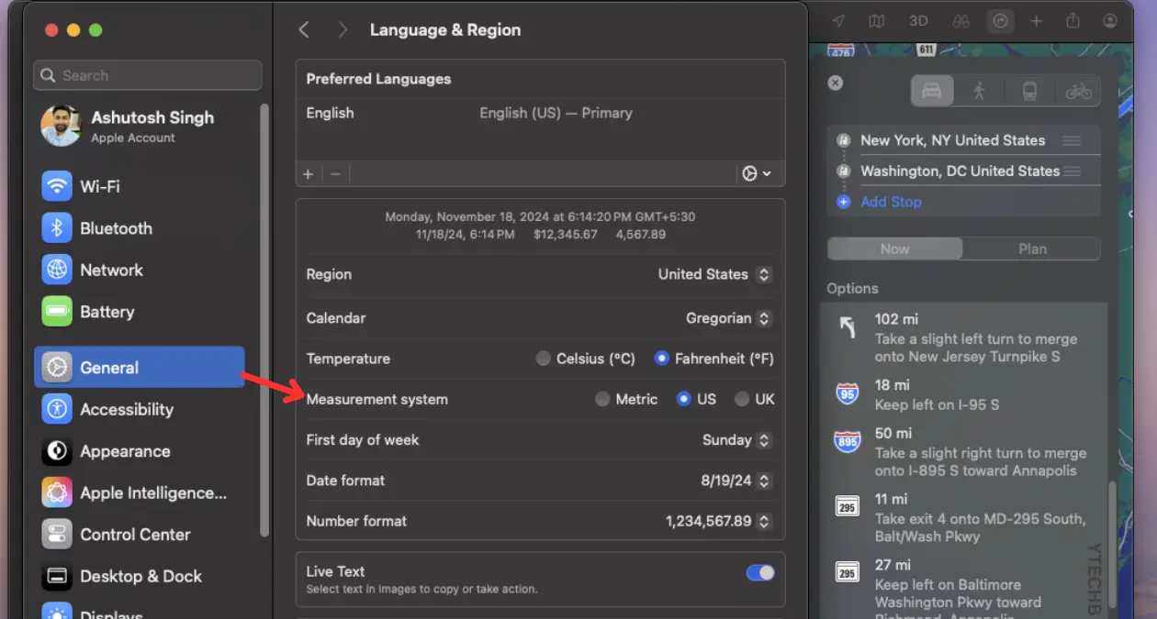Screen dimensions: 1157x619
Task: Select English primary language row
Action: coord(540,114)
